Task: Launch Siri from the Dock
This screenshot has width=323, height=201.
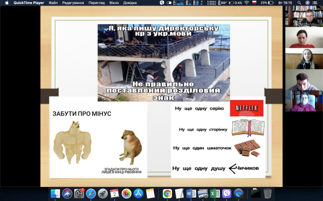Action: click(67, 193)
